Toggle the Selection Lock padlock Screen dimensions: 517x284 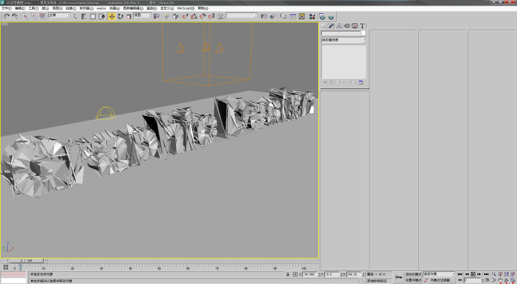pos(288,274)
